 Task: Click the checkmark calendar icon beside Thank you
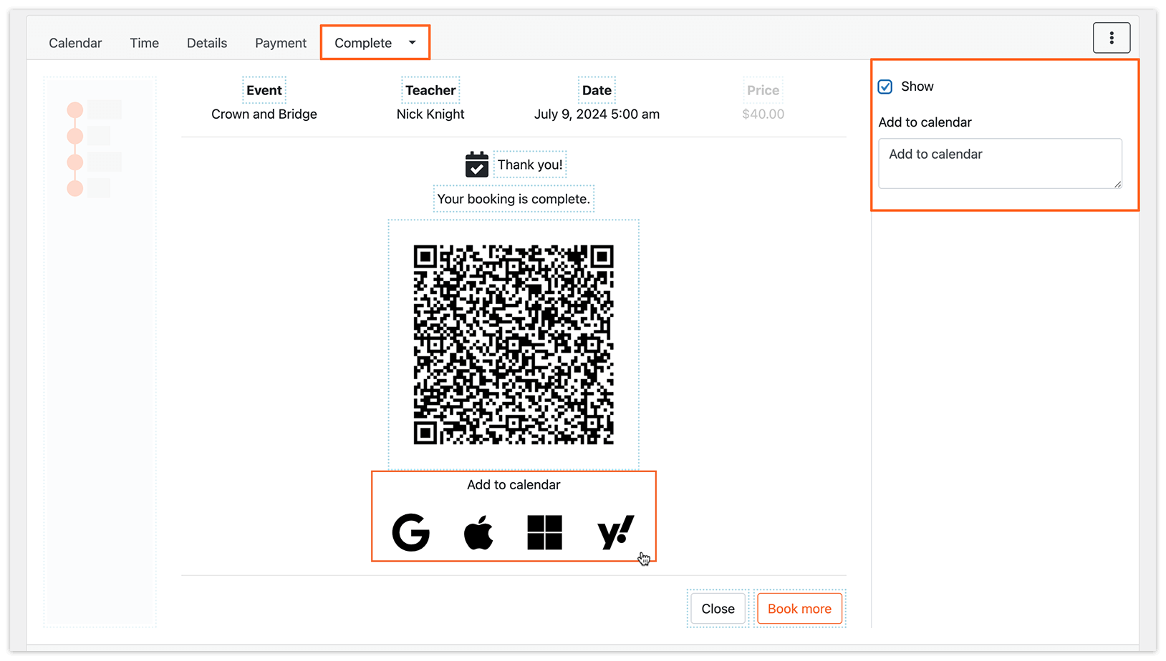[477, 164]
